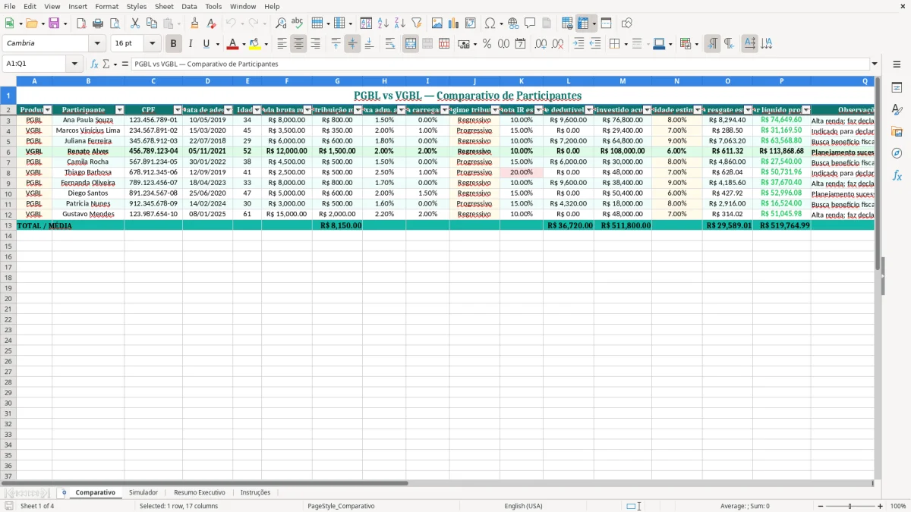
Task: Click the Sort Ascending icon
Action: [383, 24]
